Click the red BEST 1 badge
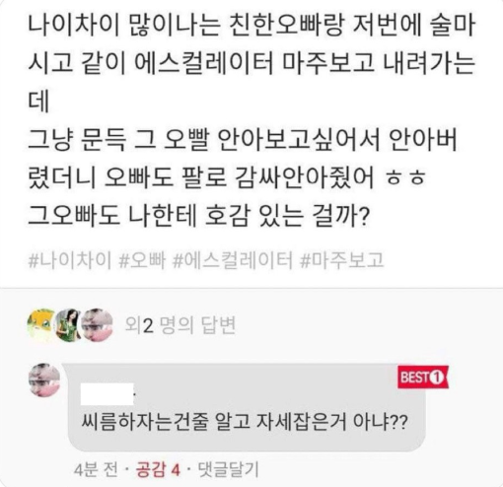503x487 pixels. point(423,377)
